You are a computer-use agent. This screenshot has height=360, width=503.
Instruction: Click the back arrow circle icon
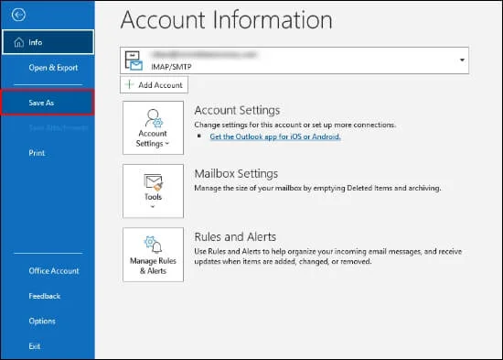point(18,15)
